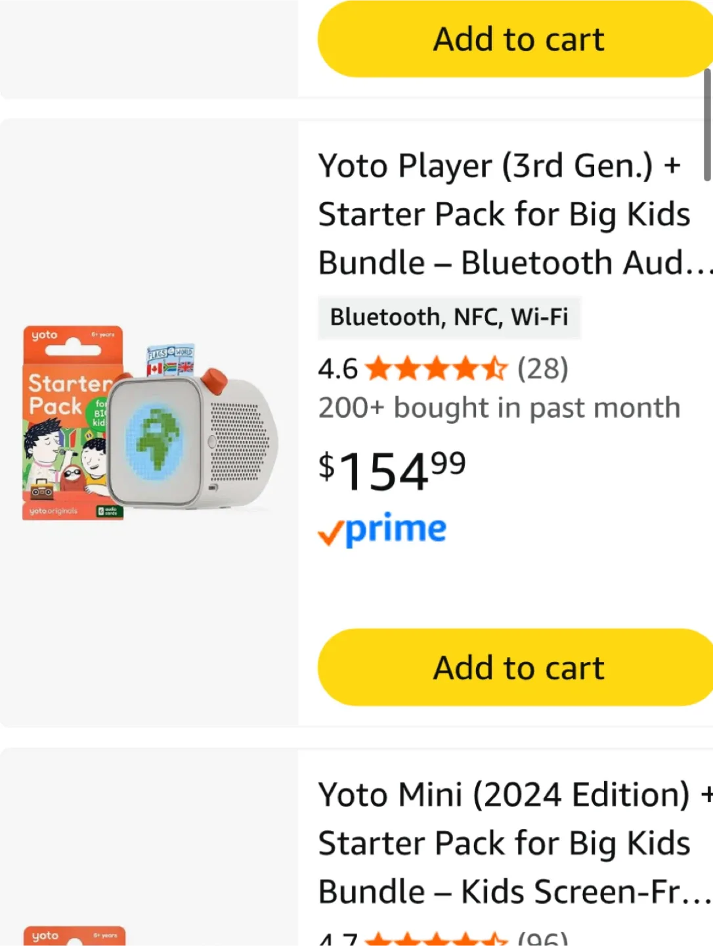Open the (28) reviews count
The image size is (713, 946).
[542, 369]
